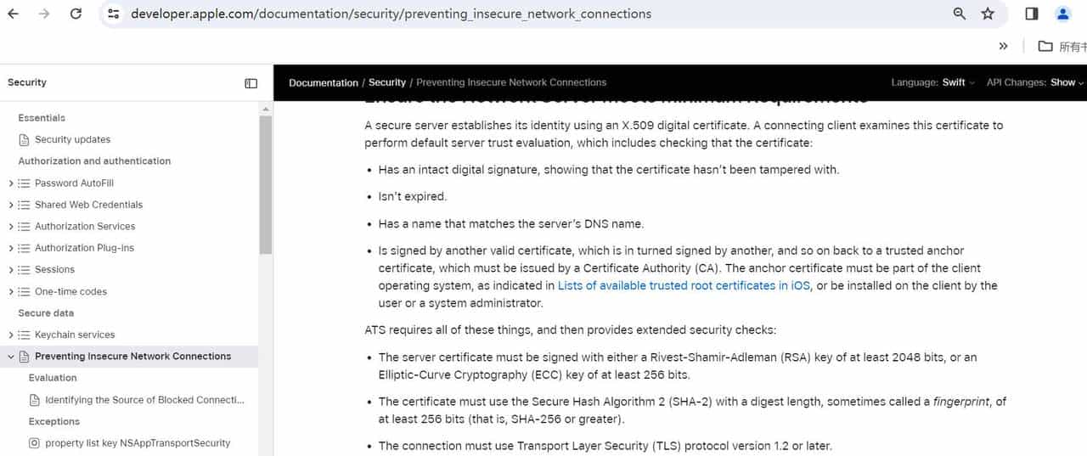The width and height of the screenshot is (1087, 456).
Task: Select Security updates in sidebar
Action: (72, 139)
